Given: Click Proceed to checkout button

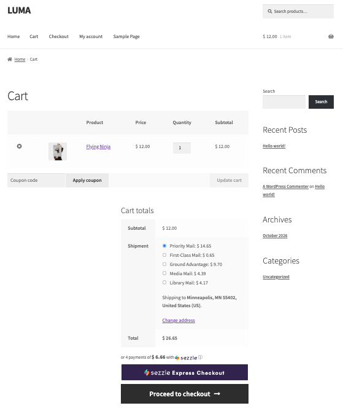Looking at the screenshot, I should click(185, 394).
